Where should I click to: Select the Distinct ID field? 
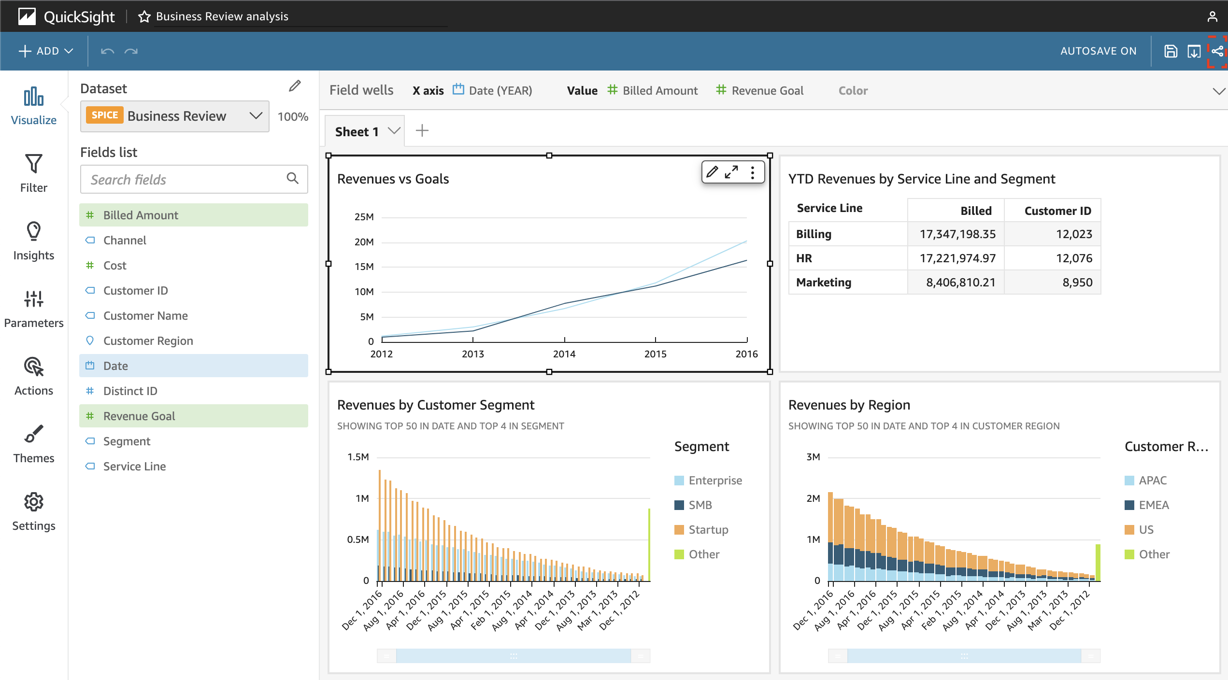[x=194, y=391]
